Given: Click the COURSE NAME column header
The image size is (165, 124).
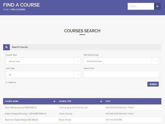Looking at the screenshot, I should pyautogui.click(x=12, y=101).
